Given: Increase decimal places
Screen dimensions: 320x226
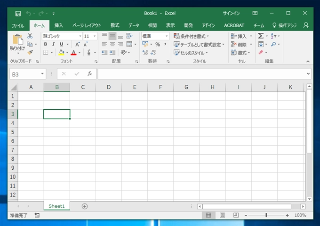Looking at the screenshot, I should [145, 53].
